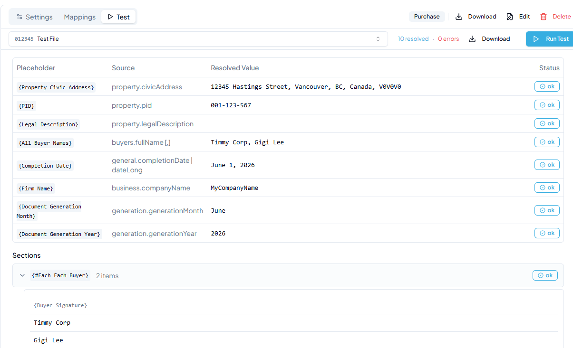Click the {Property Civic Address} placeholder
This screenshot has height=348, width=573.
point(56,87)
